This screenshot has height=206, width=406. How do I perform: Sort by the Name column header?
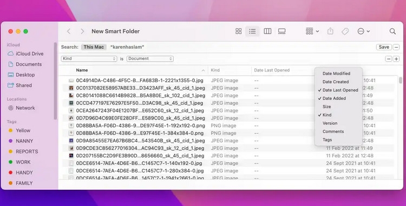[x=82, y=70]
